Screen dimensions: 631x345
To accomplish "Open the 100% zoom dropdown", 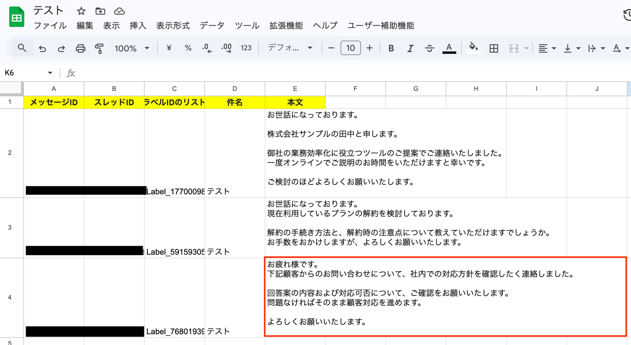I will [x=132, y=48].
